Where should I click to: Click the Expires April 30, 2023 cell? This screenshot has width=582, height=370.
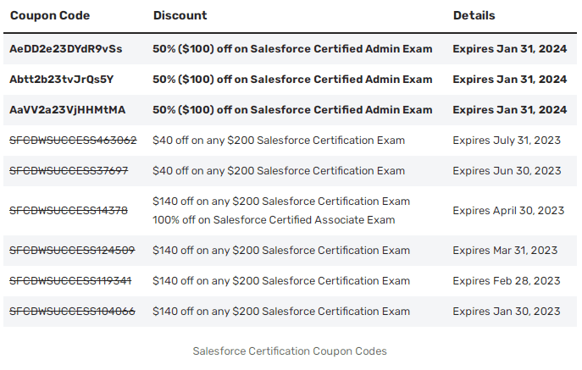pyautogui.click(x=508, y=211)
